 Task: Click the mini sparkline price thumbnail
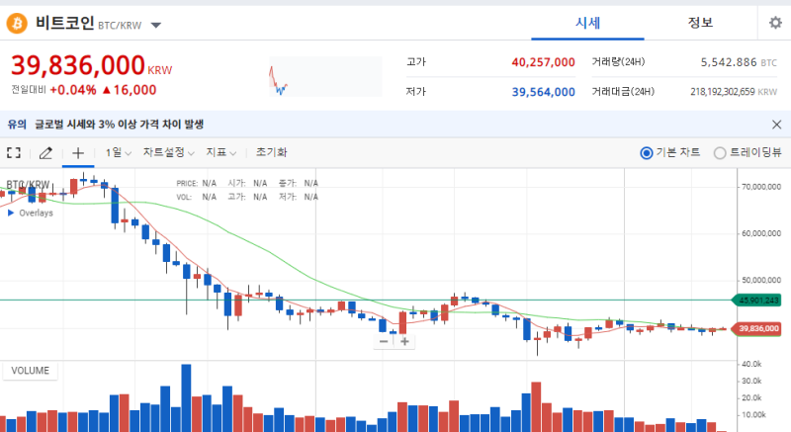325,77
